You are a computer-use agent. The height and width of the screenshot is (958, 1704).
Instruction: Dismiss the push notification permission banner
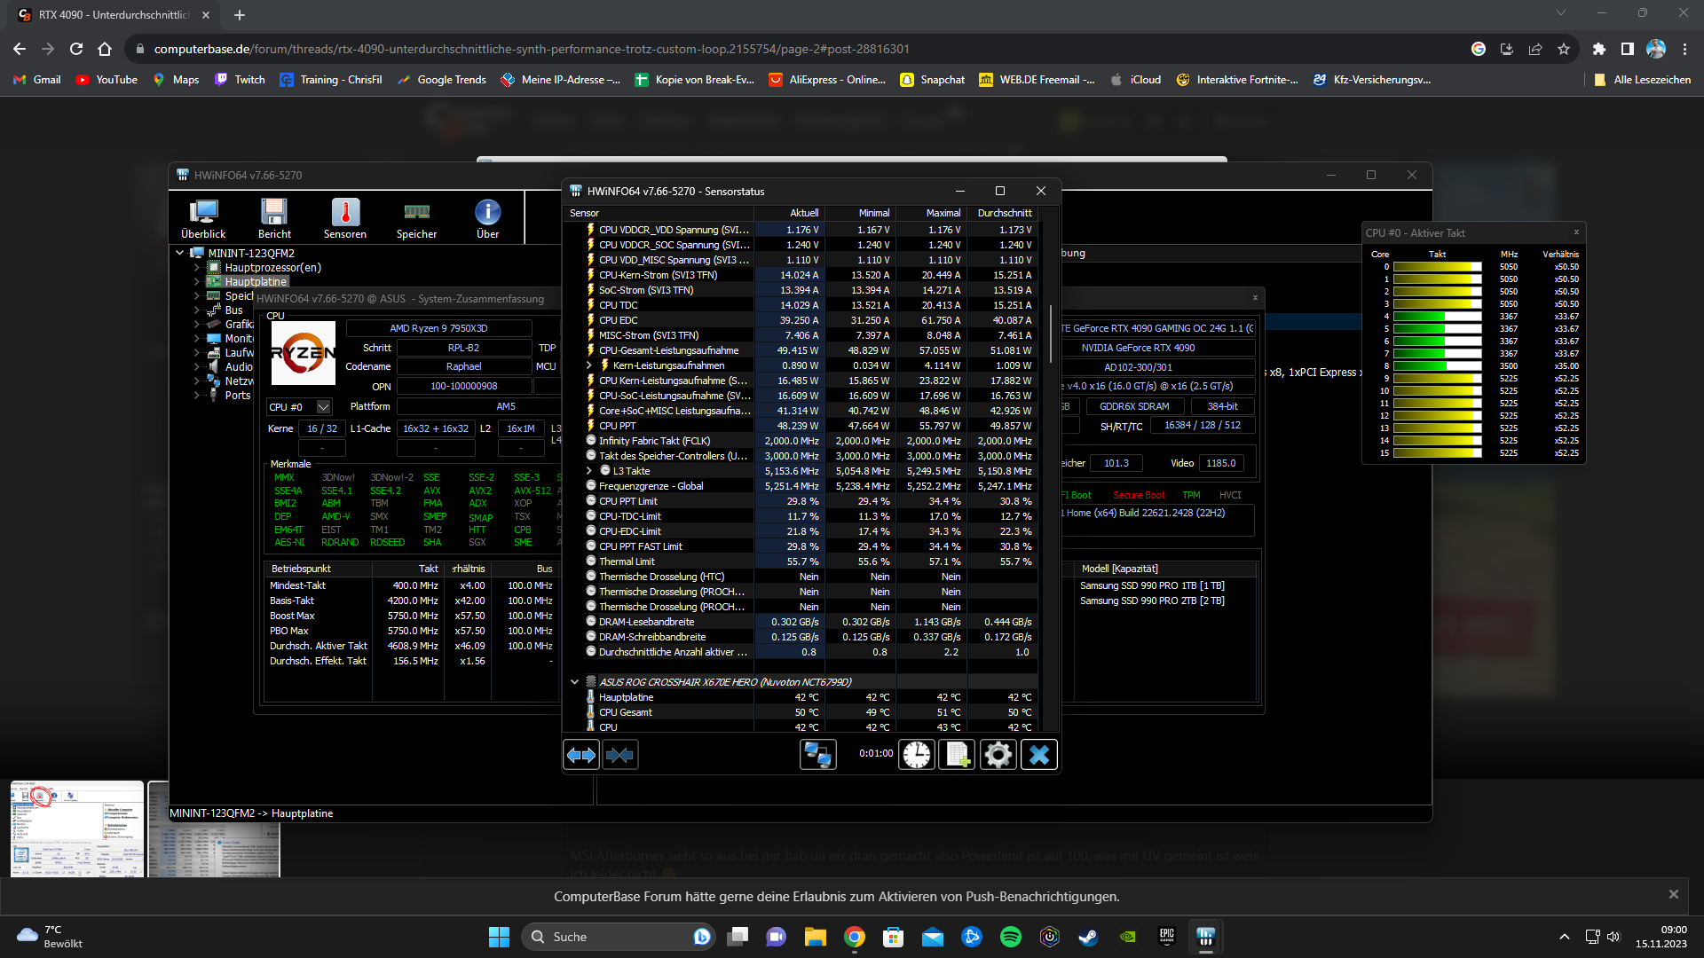tap(1673, 894)
